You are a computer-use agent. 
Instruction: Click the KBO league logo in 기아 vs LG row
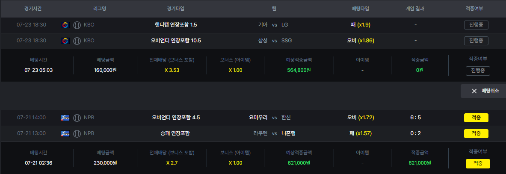tap(65, 25)
